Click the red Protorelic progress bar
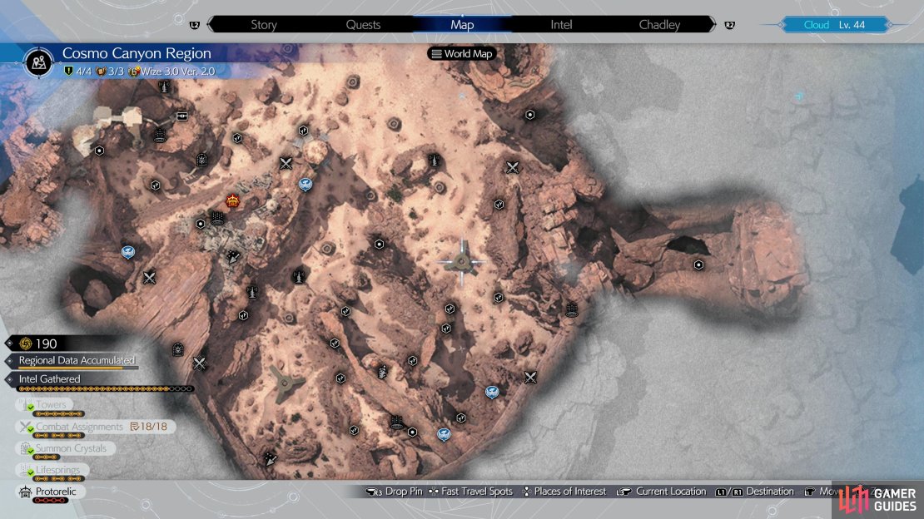The width and height of the screenshot is (924, 519). pyautogui.click(x=50, y=501)
